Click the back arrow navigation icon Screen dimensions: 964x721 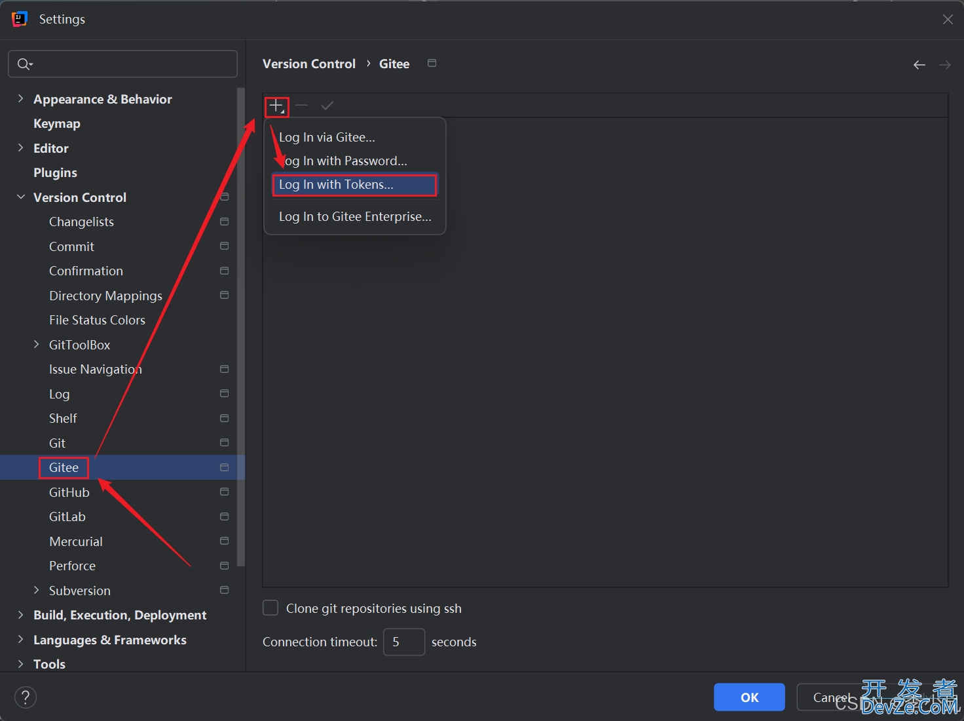(x=919, y=64)
